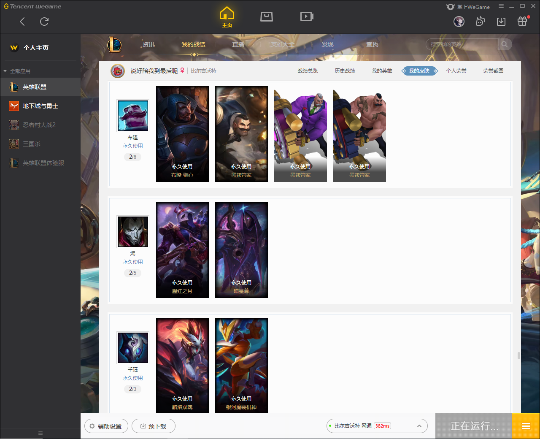Screen dimensions: 540x439
Task: Open the first 黑帮管家 skin card
Action: (x=241, y=134)
